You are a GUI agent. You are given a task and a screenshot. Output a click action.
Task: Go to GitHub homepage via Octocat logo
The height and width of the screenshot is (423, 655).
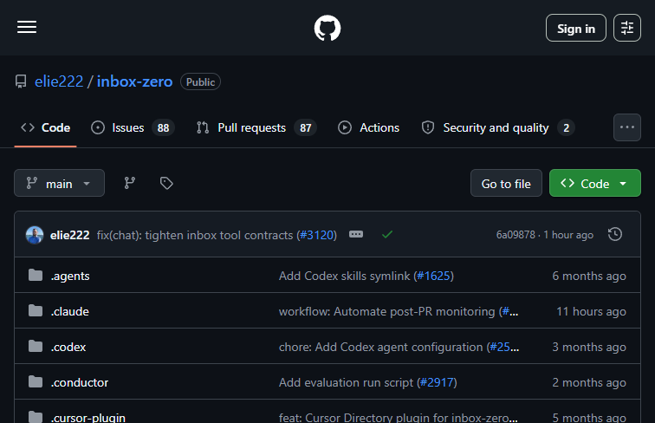point(327,28)
